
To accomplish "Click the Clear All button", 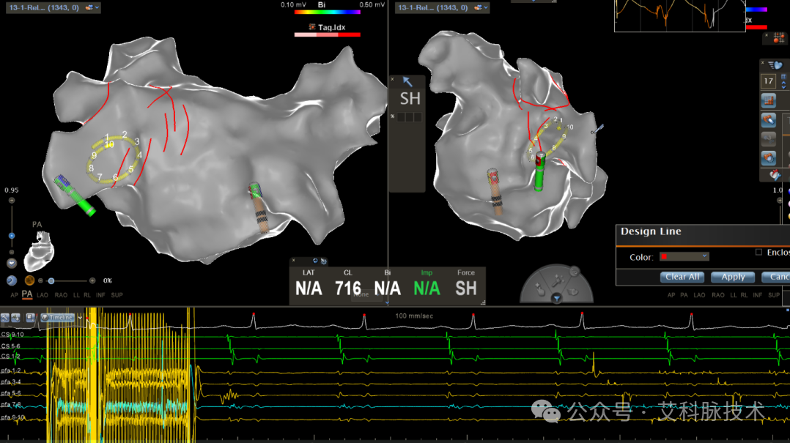I will 682,277.
